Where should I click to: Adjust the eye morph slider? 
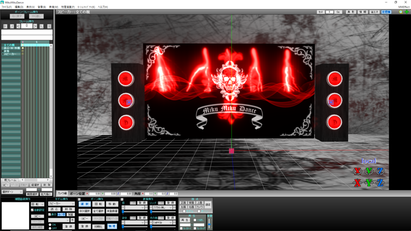pos(135,212)
